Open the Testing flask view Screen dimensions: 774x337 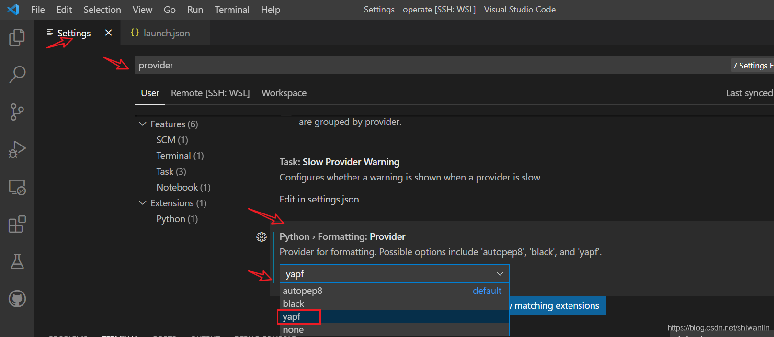pos(17,261)
